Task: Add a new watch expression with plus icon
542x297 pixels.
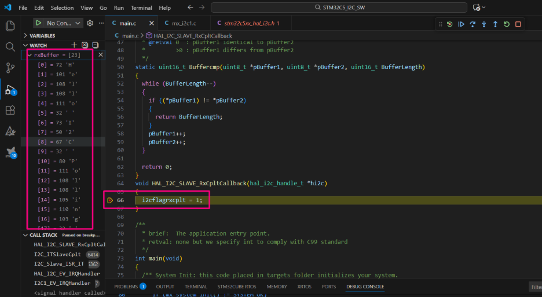Action: (74, 45)
